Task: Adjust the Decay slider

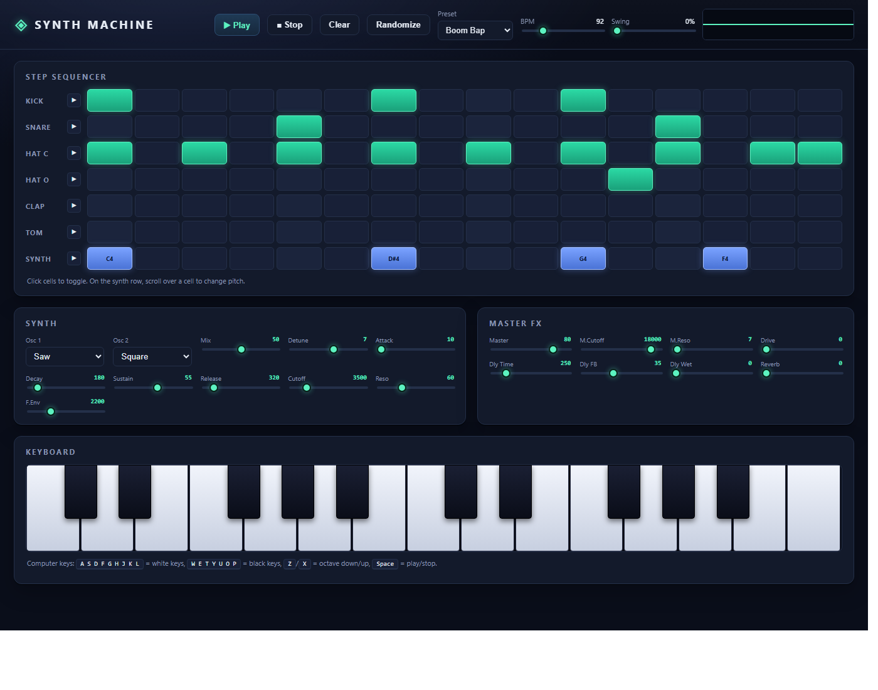Action: click(65, 388)
